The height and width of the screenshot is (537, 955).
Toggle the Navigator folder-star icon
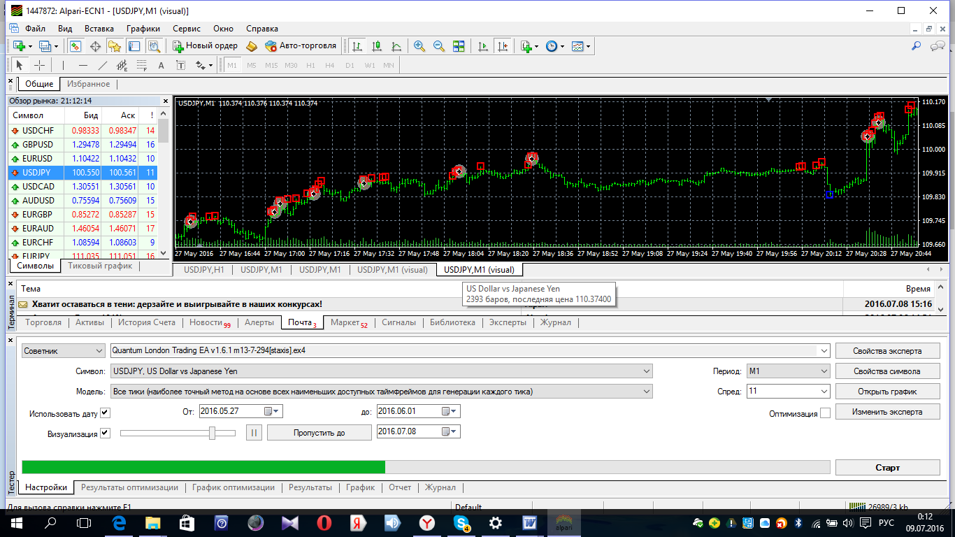pyautogui.click(x=115, y=46)
